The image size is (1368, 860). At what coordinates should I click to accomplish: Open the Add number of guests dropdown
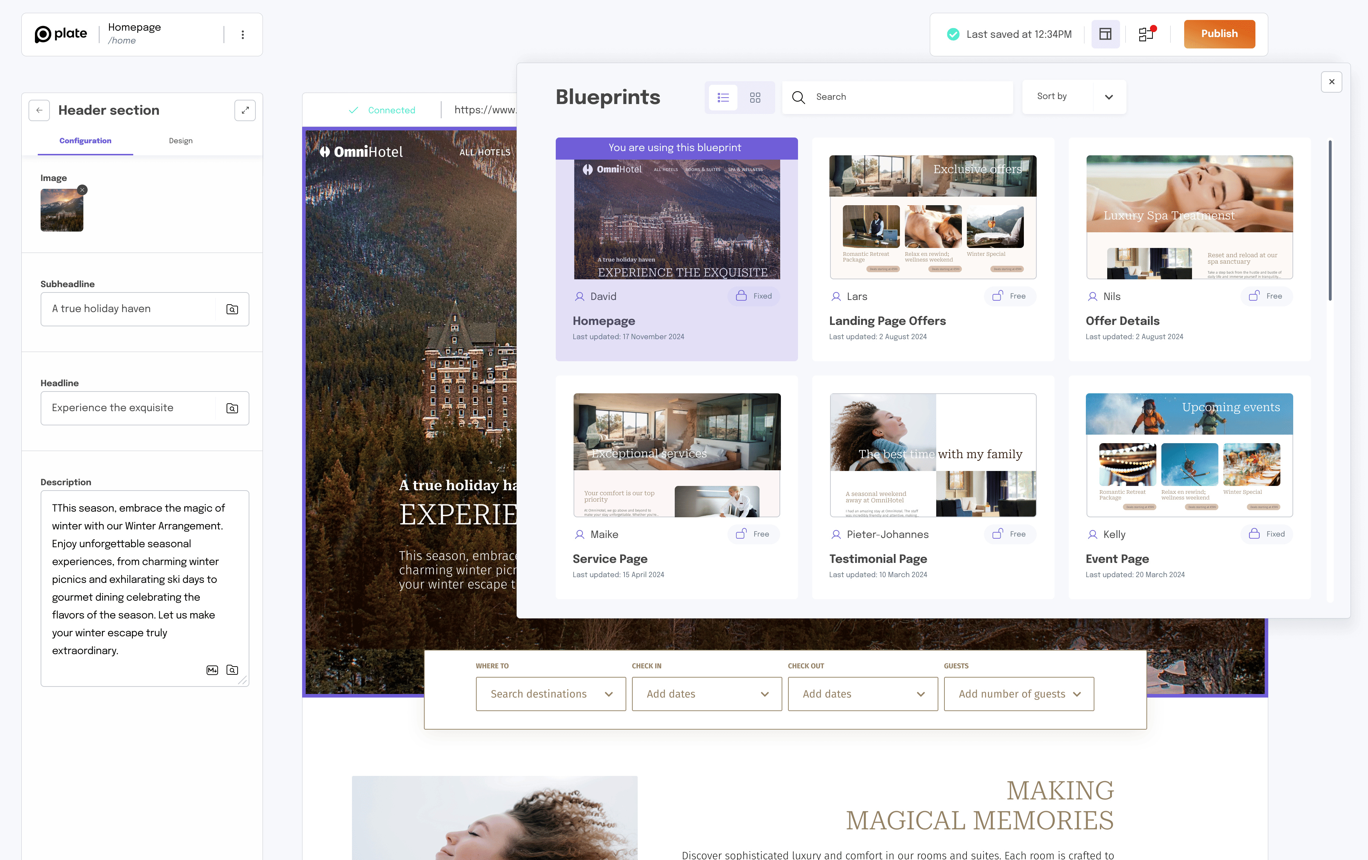pyautogui.click(x=1019, y=694)
